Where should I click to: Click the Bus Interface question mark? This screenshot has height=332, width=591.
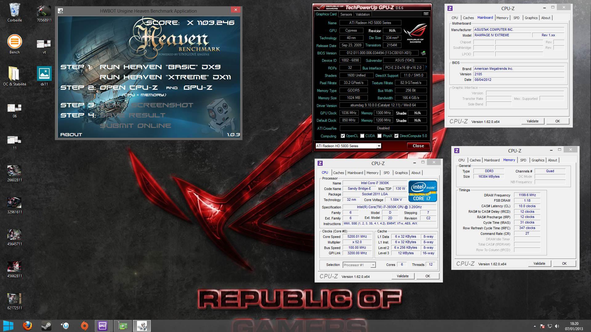click(426, 67)
